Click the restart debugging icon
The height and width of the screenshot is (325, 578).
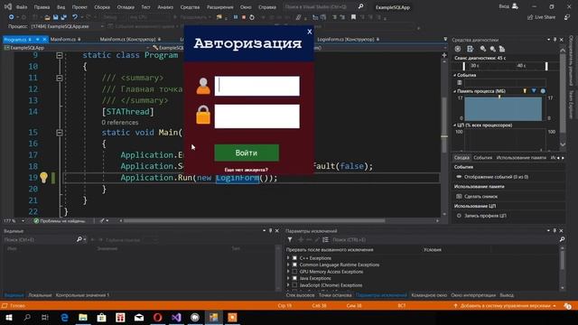(x=252, y=17)
